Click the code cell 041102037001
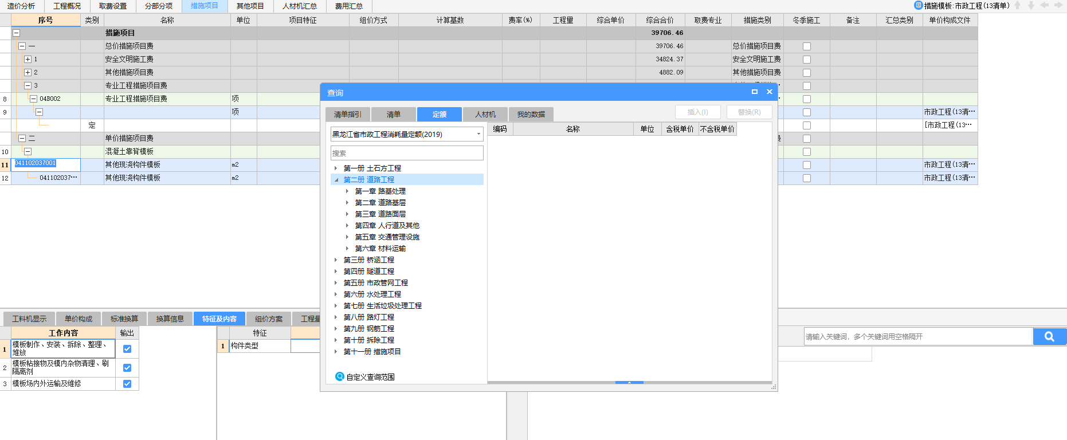1067x440 pixels. tap(46, 164)
